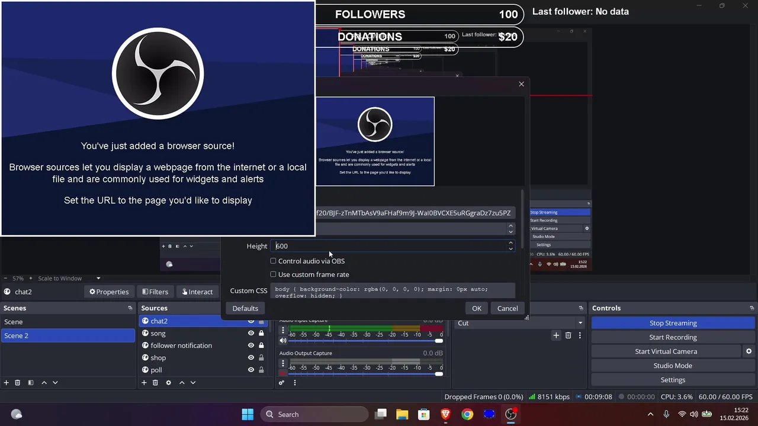
Task: Reset dialog with Defaults button
Action: point(245,308)
